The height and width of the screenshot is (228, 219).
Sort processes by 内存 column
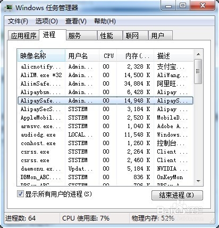[x=135, y=56]
